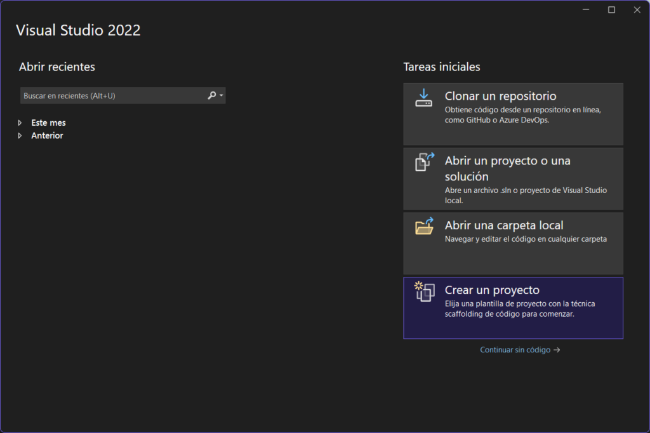Close the Visual Studio 2022 start window
Image resolution: width=650 pixels, height=433 pixels.
click(x=637, y=10)
